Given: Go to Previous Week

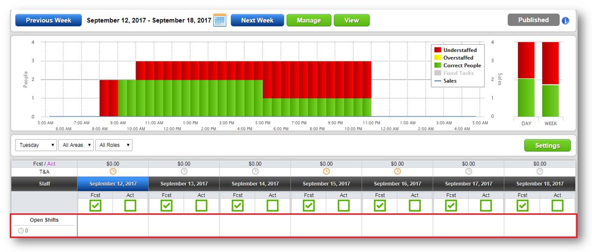Looking at the screenshot, I should pos(48,20).
